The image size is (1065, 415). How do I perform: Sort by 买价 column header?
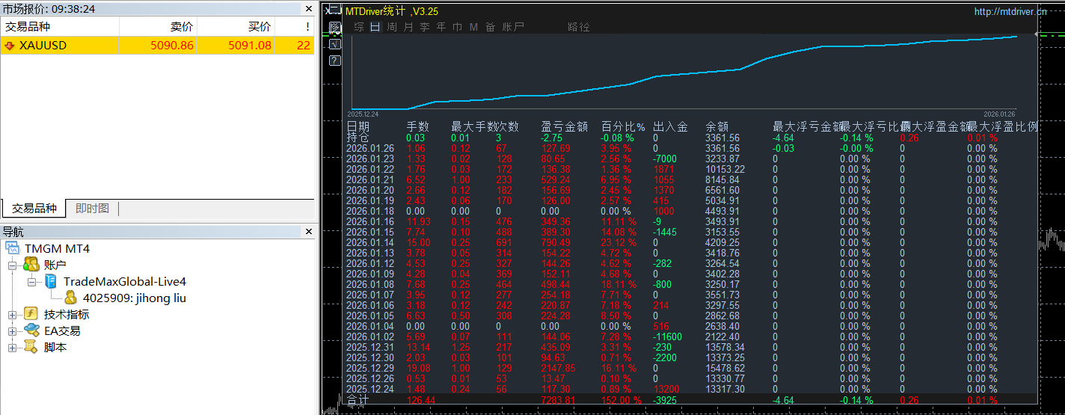click(236, 26)
